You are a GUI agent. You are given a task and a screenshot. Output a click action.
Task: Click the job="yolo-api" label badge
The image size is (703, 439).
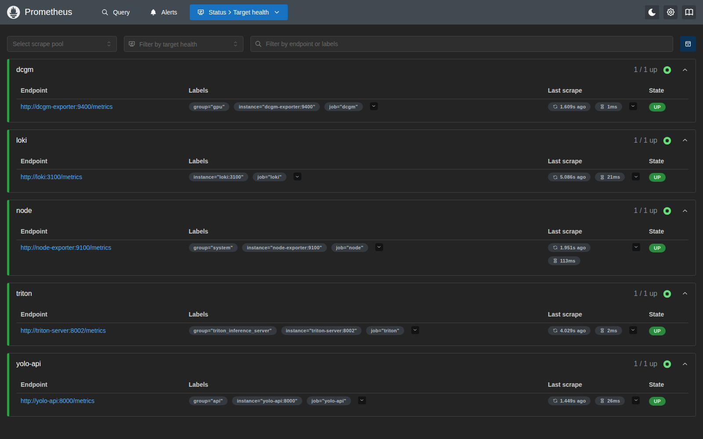pyautogui.click(x=329, y=401)
